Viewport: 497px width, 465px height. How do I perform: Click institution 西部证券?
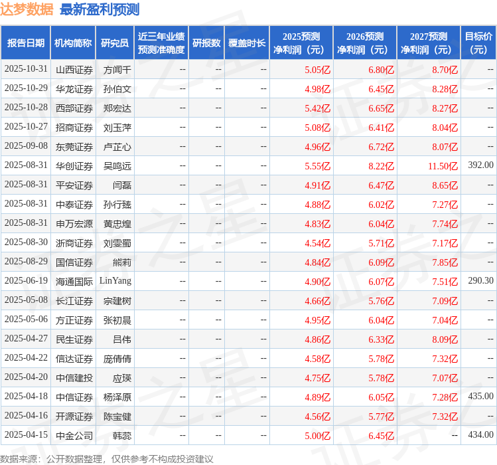pyautogui.click(x=74, y=108)
